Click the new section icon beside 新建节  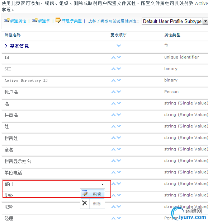tap(35, 20)
